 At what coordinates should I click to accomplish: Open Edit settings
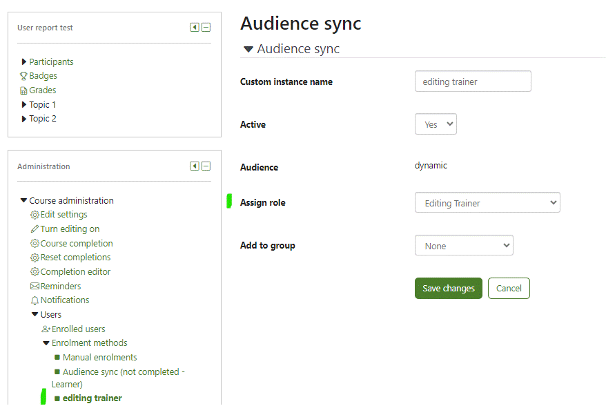pos(63,215)
